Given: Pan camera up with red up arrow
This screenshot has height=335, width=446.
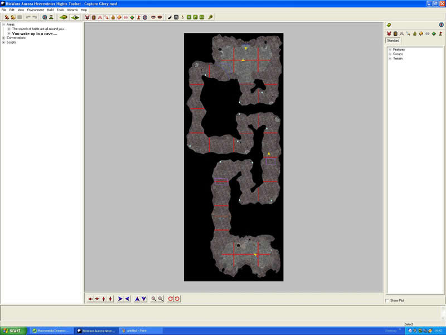Looking at the screenshot, I should 104,299.
